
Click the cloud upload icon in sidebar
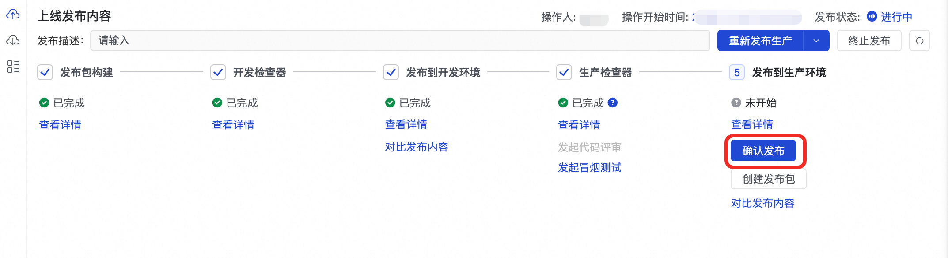click(x=13, y=15)
